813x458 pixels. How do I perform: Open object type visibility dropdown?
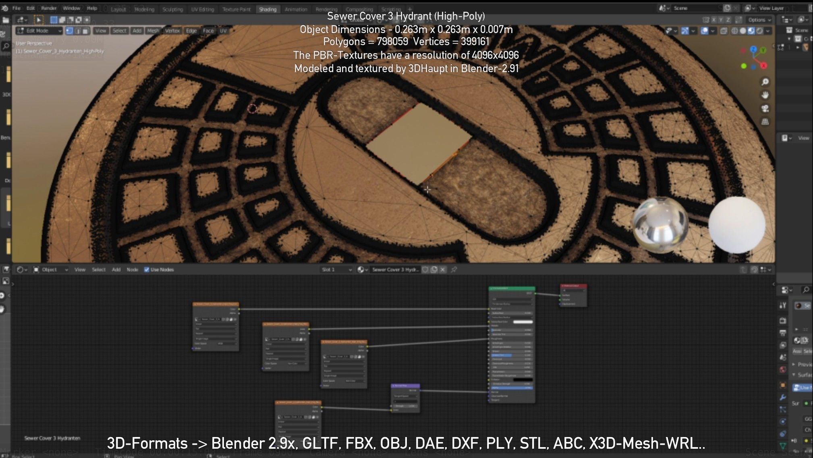[x=671, y=31]
